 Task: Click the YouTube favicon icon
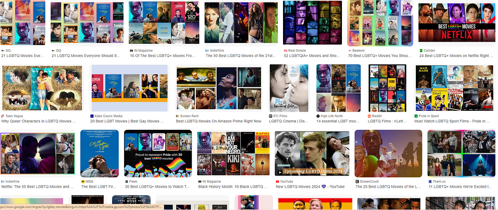tap(277, 181)
